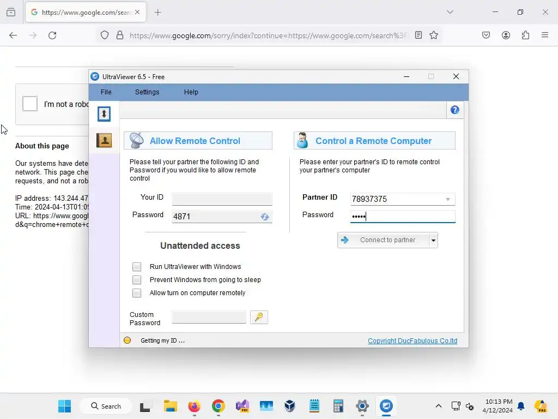Image resolution: width=558 pixels, height=419 pixels.
Task: Click the Your ID field
Action: point(222,199)
